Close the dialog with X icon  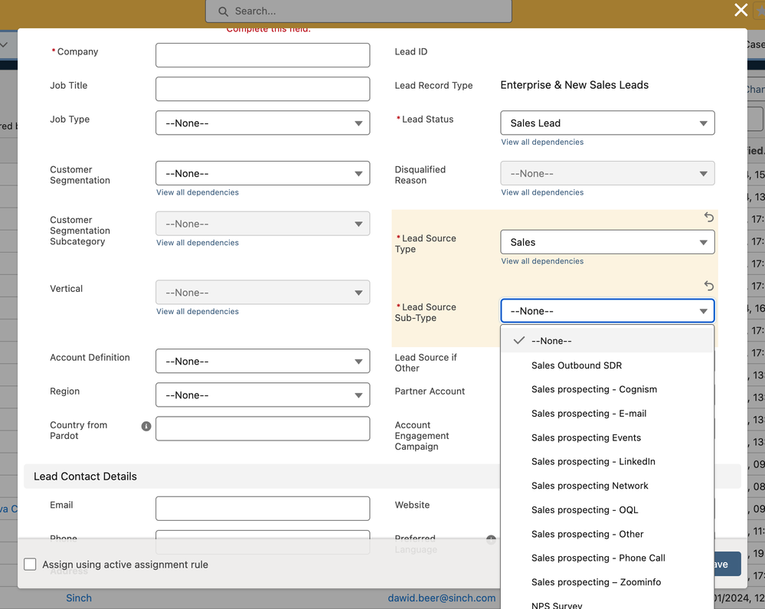[740, 10]
